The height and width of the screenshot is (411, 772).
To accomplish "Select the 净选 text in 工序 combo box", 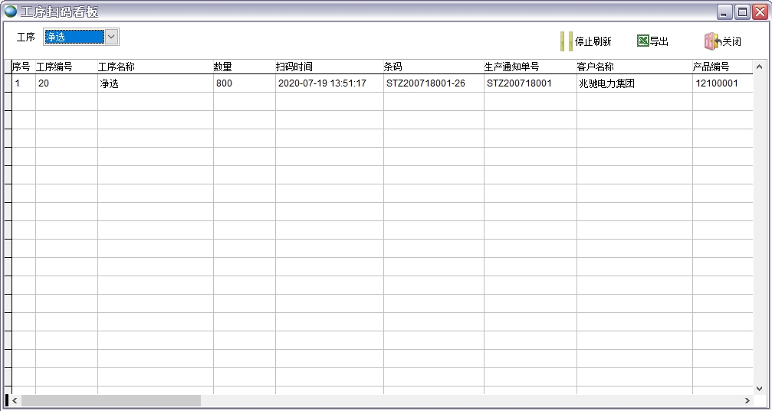I will tap(73, 37).
